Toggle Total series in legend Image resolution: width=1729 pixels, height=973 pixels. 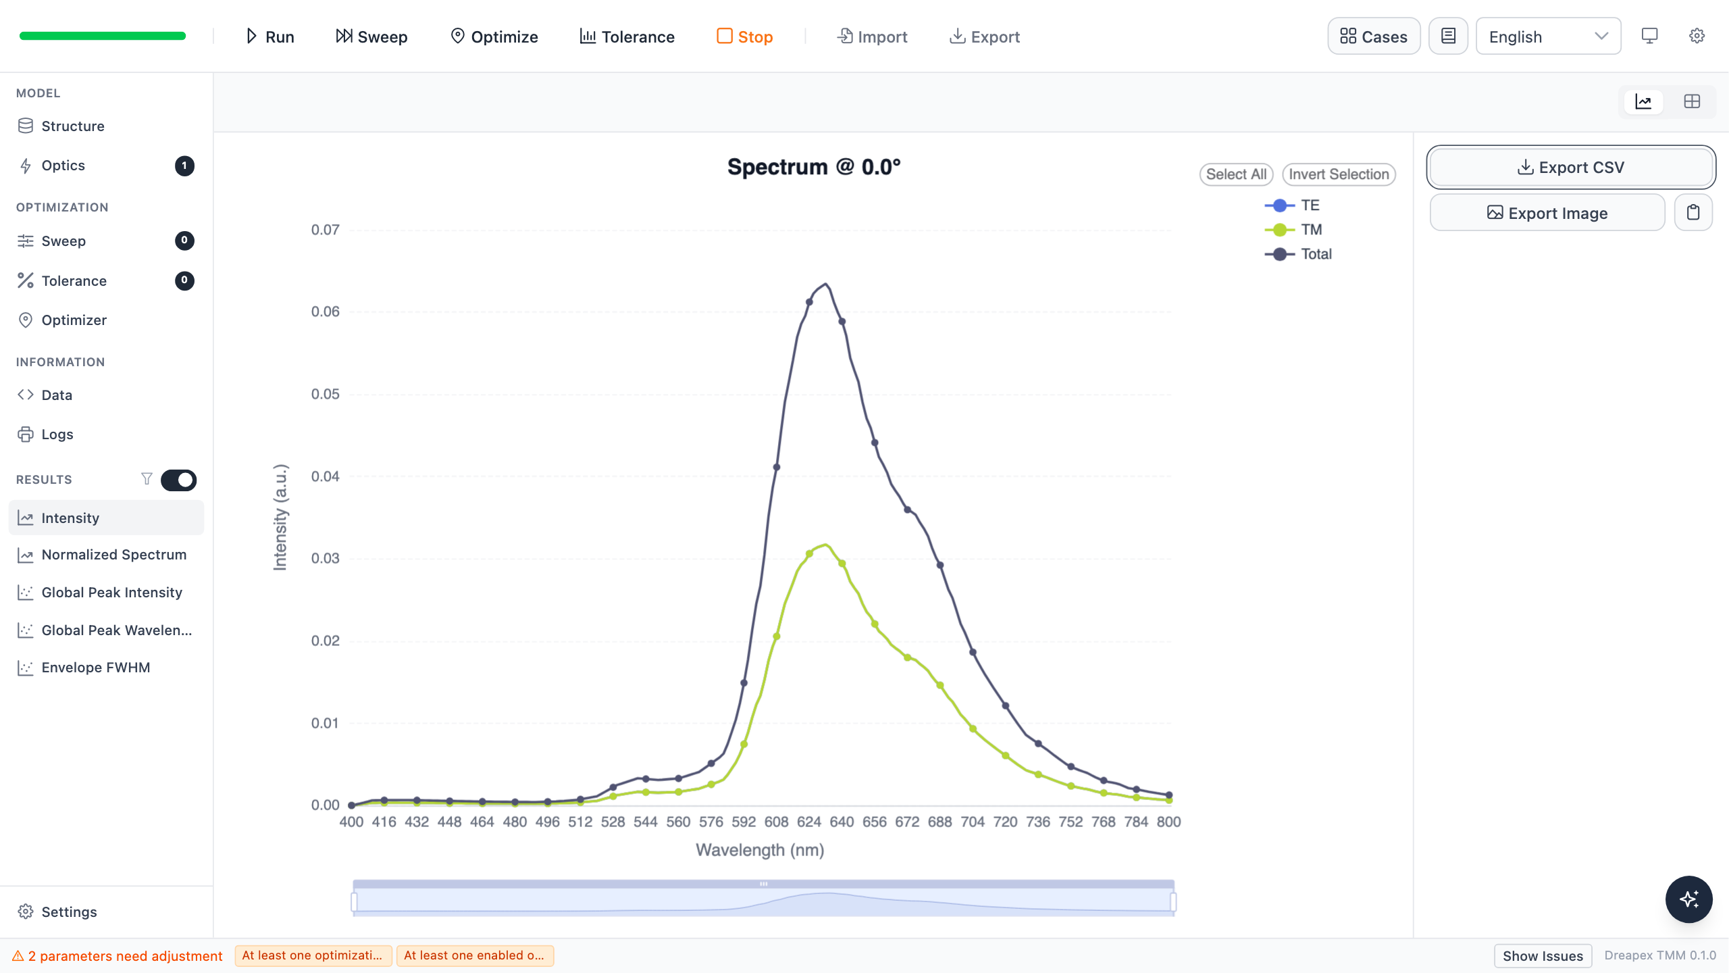click(x=1297, y=254)
